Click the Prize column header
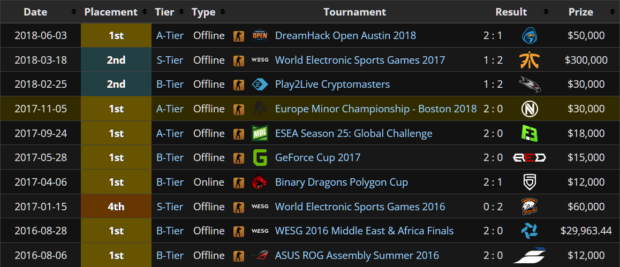Viewport: 620px width, 267px height. coord(580,12)
